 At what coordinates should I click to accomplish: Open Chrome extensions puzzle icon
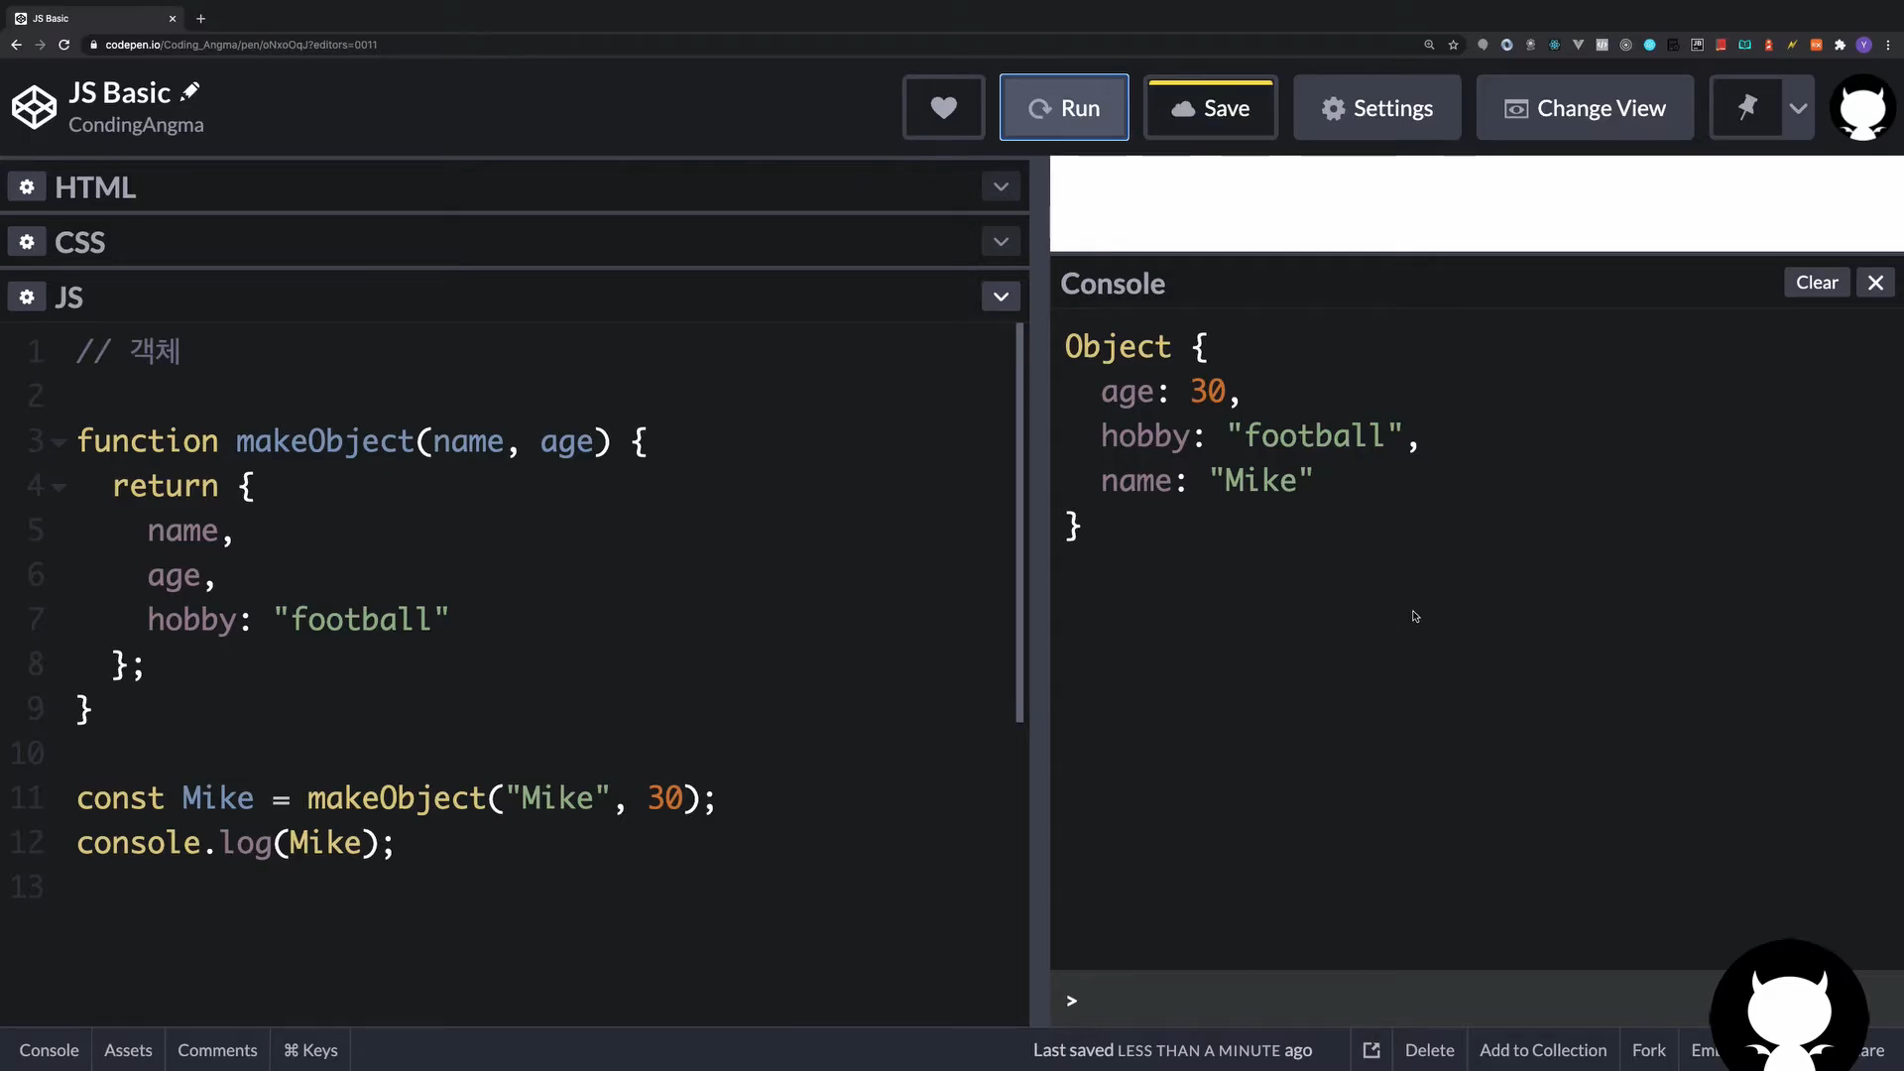tap(1840, 45)
